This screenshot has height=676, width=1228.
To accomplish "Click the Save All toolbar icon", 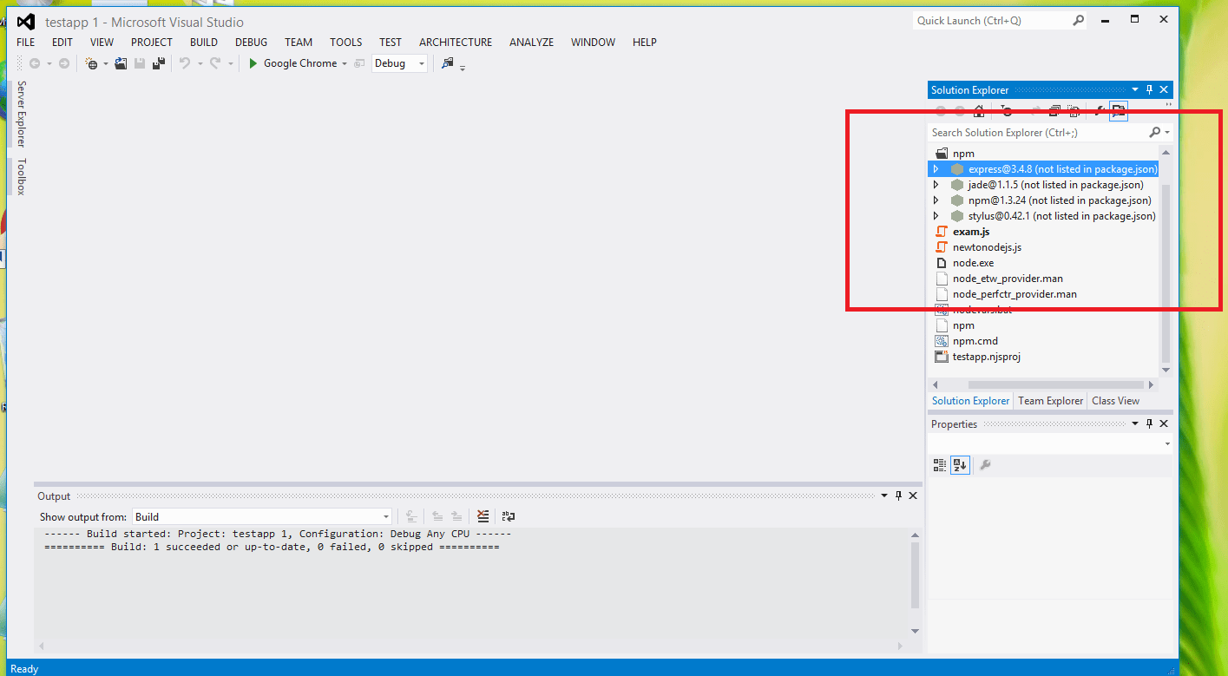I will [159, 63].
